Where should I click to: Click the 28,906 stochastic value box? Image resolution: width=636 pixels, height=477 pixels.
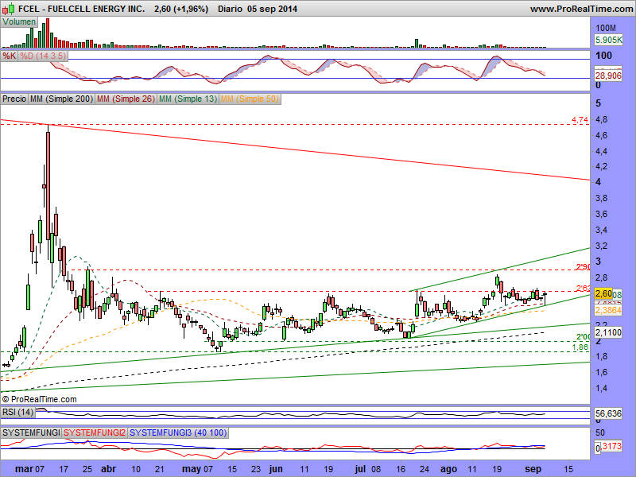[608, 76]
